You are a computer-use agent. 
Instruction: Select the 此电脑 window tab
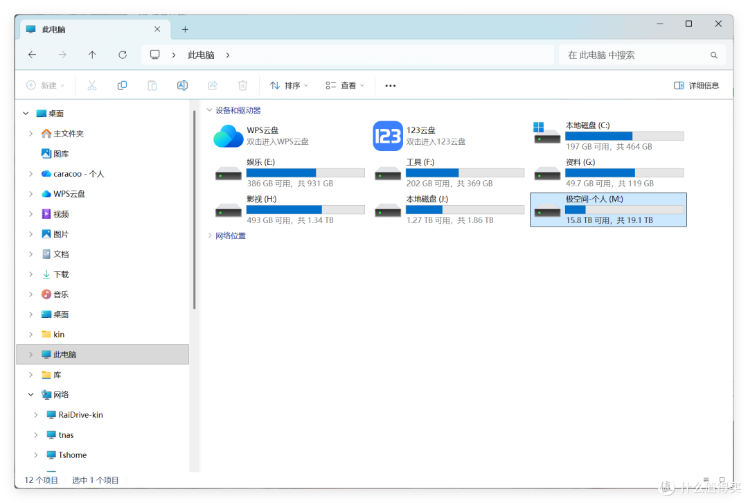pos(96,30)
